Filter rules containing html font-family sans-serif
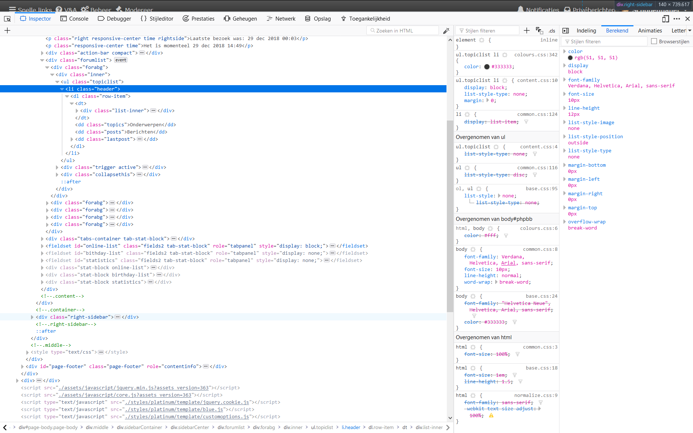This screenshot has height=433, width=693. tap(541, 403)
